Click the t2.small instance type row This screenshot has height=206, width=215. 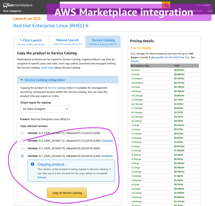tap(165, 74)
